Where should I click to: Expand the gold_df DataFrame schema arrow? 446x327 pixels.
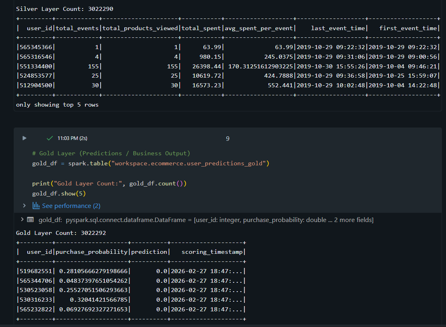click(x=22, y=219)
